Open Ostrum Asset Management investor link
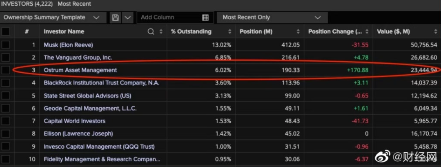This screenshot has width=441, height=167. 80,70
